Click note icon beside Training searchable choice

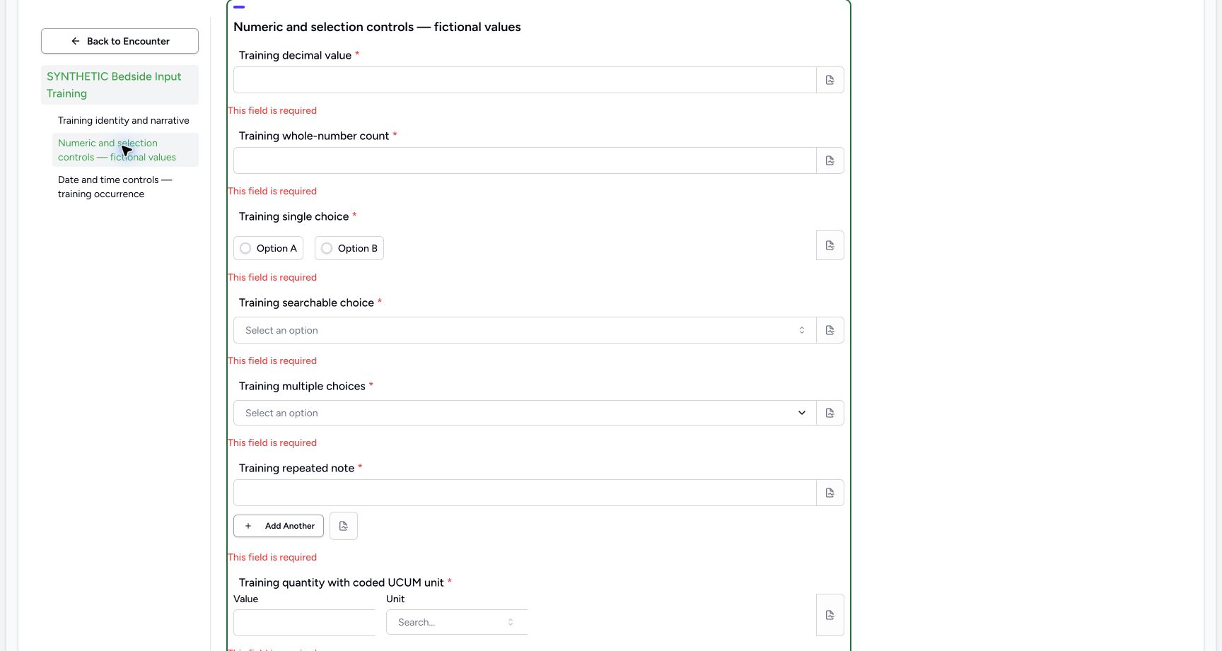point(830,330)
